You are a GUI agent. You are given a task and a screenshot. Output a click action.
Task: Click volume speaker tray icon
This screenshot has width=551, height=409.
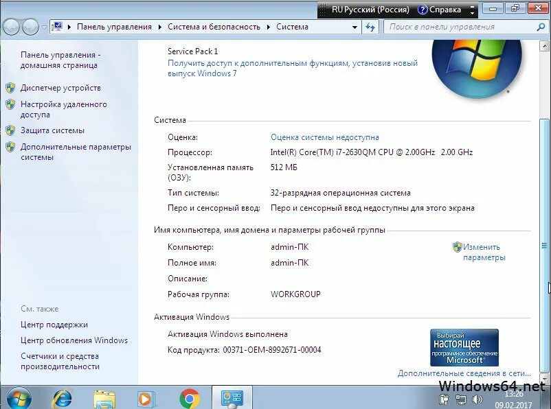click(477, 399)
